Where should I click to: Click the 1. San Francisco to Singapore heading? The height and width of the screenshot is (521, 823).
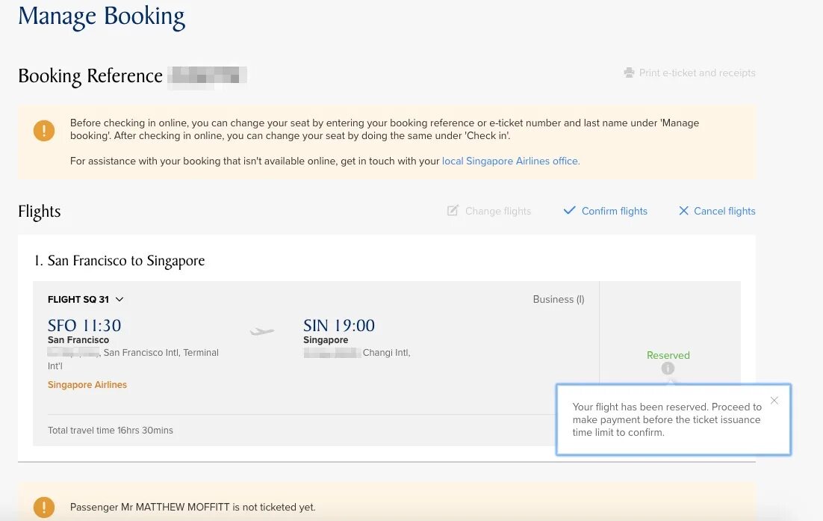pyautogui.click(x=119, y=261)
